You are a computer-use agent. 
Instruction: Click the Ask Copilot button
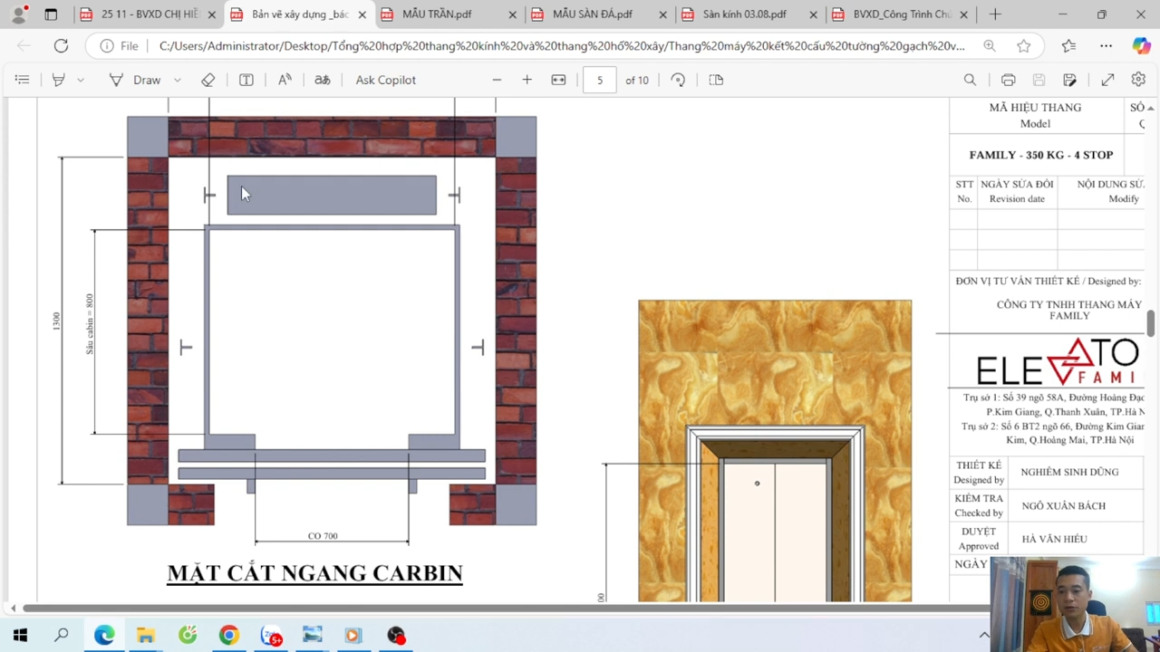pos(385,80)
